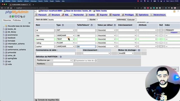Viewport: 180px width, 101px height.
Task: Click the reload navigation panel icon
Action: coord(24,17)
